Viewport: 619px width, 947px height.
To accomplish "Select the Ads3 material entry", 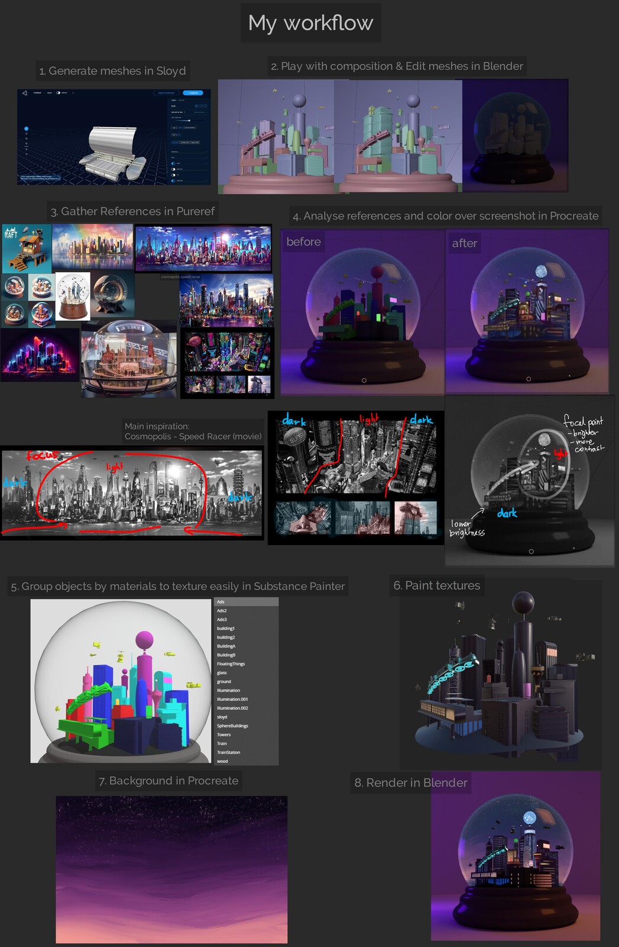I will click(246, 620).
